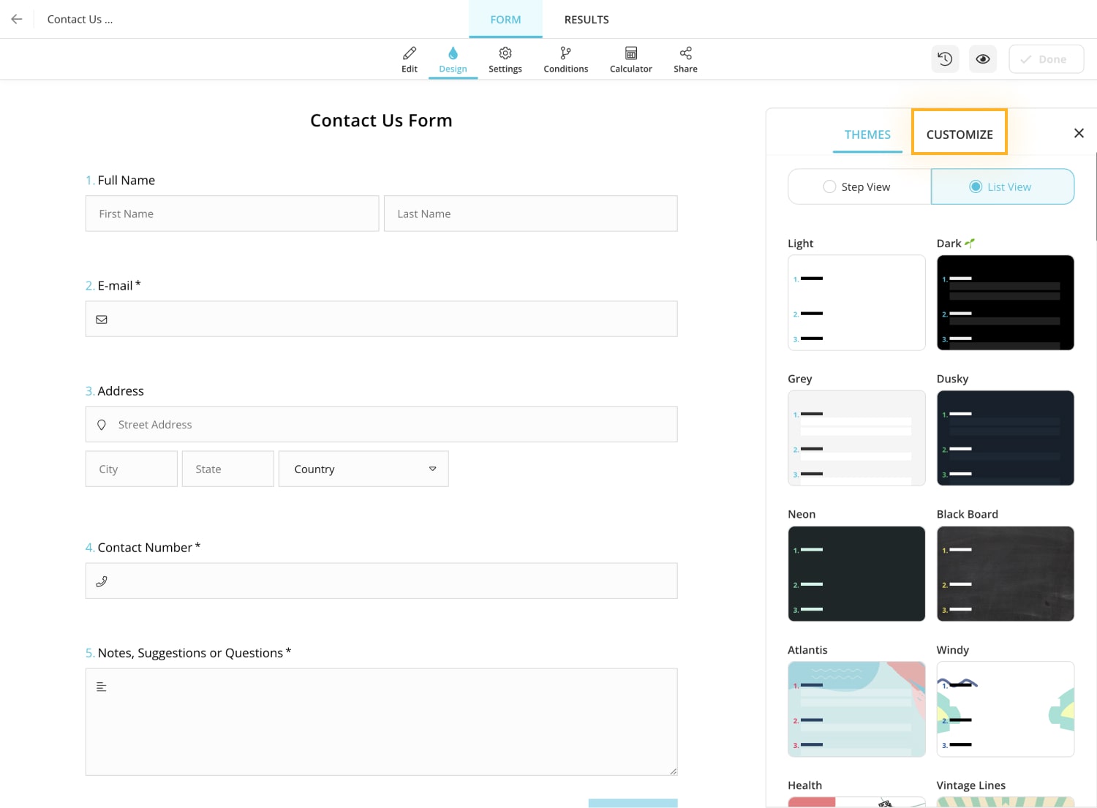The image size is (1097, 808).
Task: Click the Full Name question label
Action: click(126, 180)
